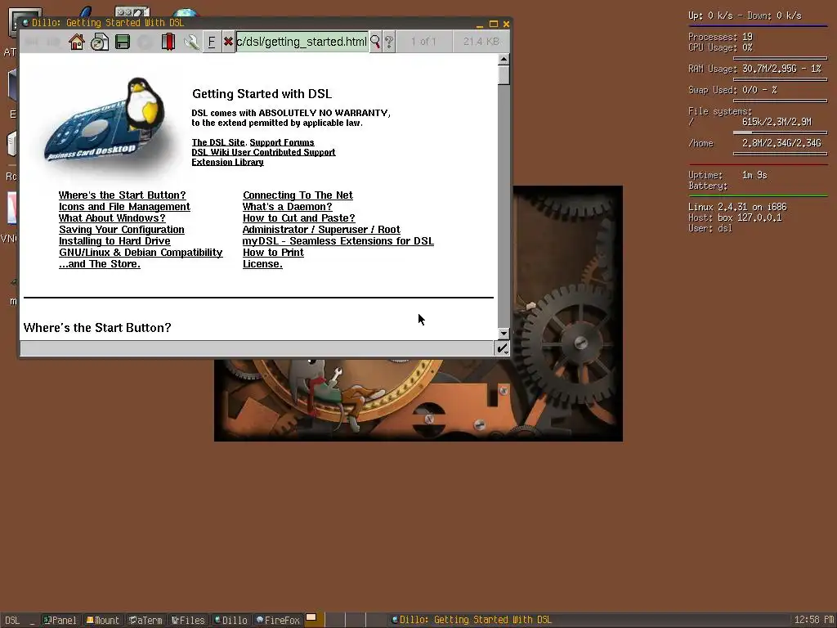837x628 pixels.
Task: Follow 'What About Windows?' link
Action: click(x=112, y=218)
